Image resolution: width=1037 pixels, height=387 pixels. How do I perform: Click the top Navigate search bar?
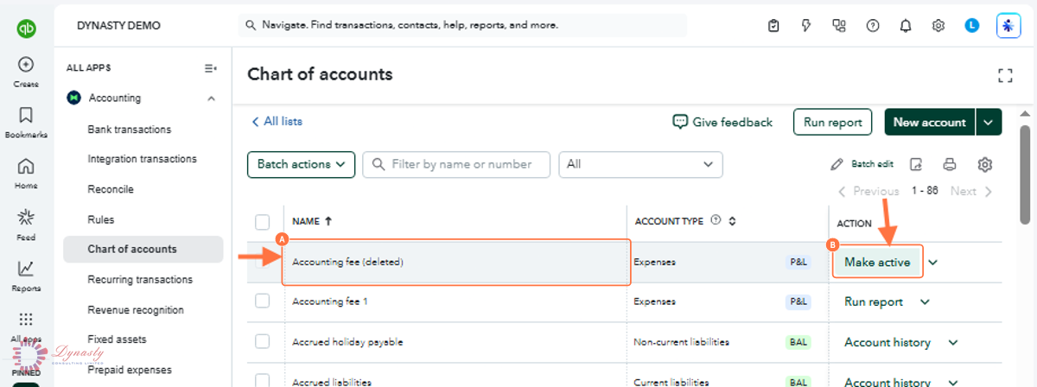point(462,26)
